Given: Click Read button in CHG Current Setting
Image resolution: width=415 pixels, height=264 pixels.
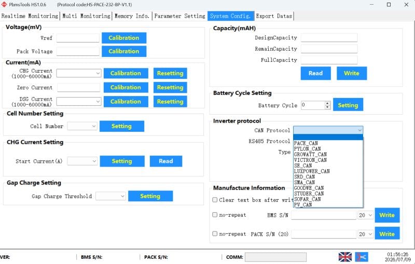Looking at the screenshot, I should tap(166, 161).
